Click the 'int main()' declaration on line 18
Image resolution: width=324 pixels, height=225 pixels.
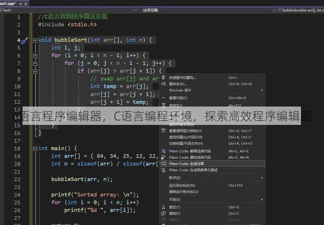click(58, 148)
